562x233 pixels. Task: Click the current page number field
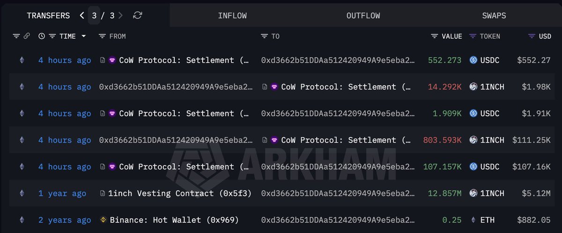coord(94,15)
